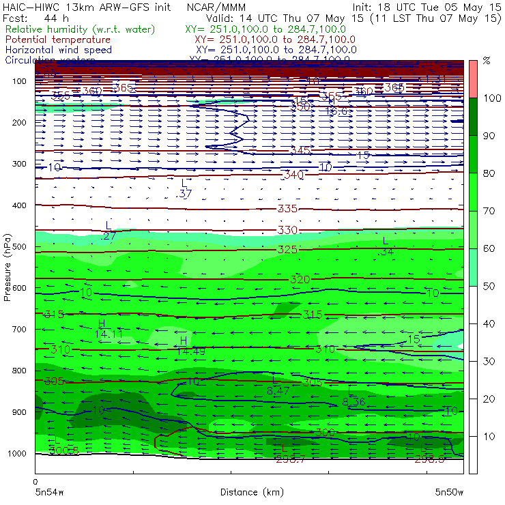Click the darkest green 90–100% colorbar segment
505x505 pixels.
pyautogui.click(x=473, y=117)
